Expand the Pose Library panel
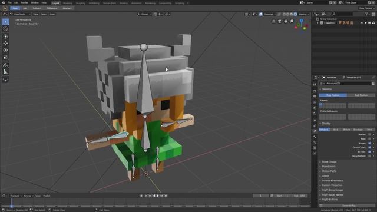The width and height of the screenshot is (377, 212). tap(346, 167)
